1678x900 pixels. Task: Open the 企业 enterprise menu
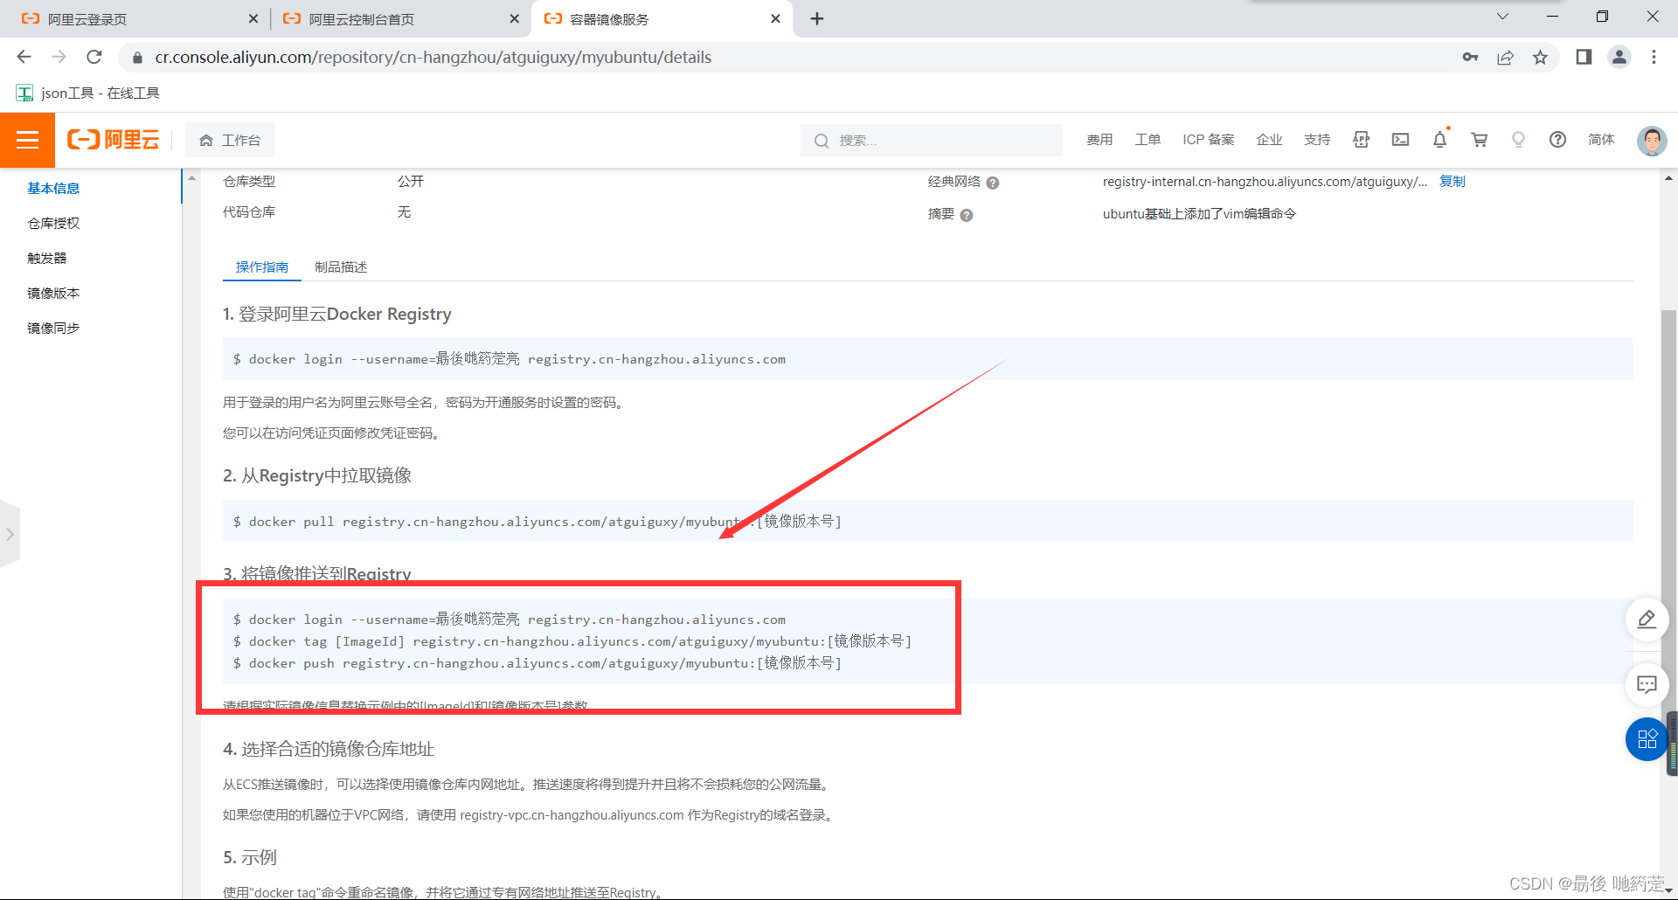click(x=1269, y=140)
